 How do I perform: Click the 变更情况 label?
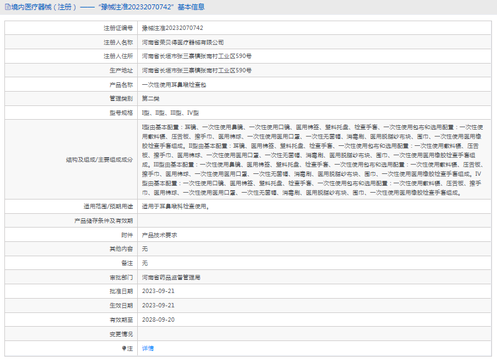pos(121,334)
